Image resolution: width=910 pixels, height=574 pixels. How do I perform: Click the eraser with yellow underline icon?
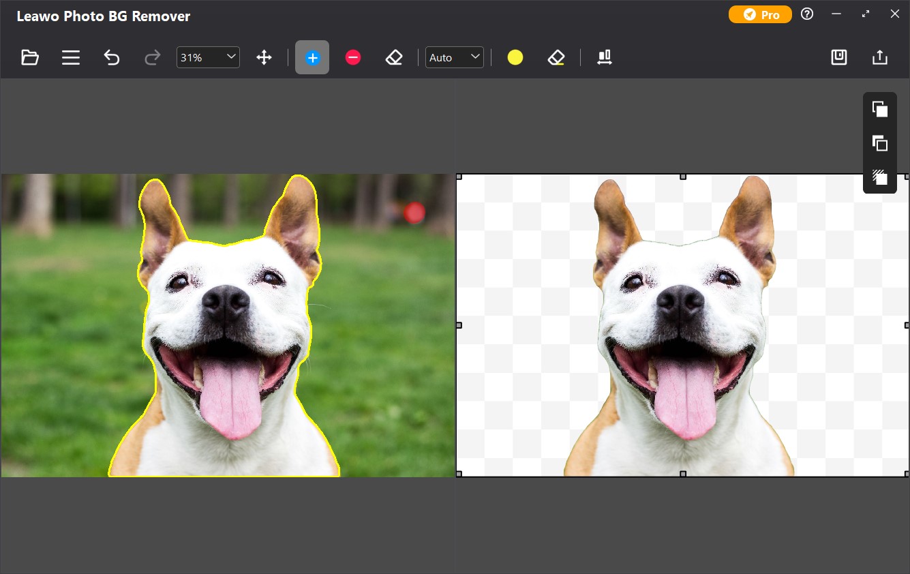(x=556, y=58)
